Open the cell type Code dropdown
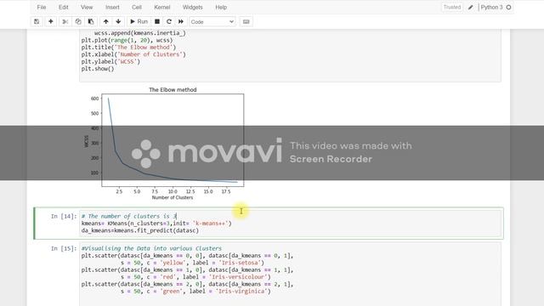Image resolution: width=544 pixels, height=306 pixels. 212,21
